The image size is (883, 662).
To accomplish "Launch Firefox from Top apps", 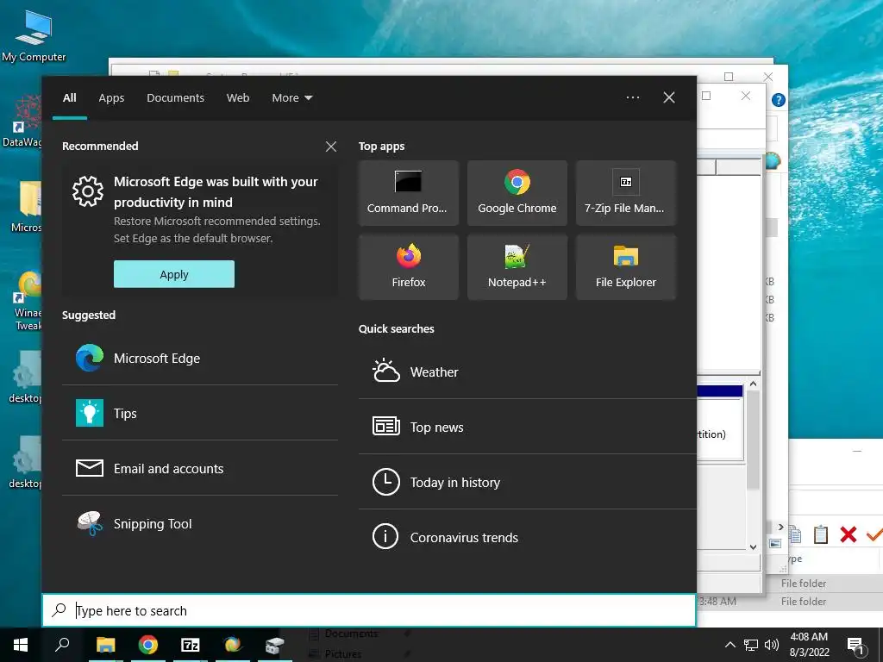I will pyautogui.click(x=408, y=267).
